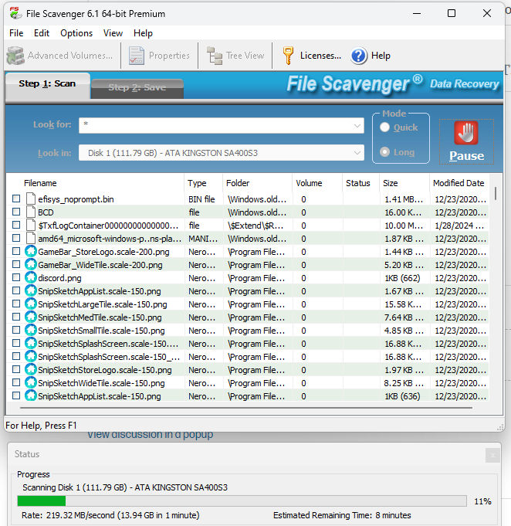Select the SnipSketchSplashScreen.scale-150_... row name
The height and width of the screenshot is (526, 511).
tap(109, 357)
